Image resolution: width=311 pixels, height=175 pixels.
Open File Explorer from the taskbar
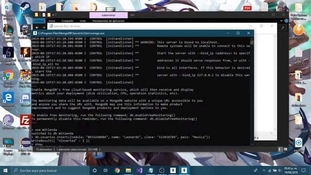click(128, 171)
